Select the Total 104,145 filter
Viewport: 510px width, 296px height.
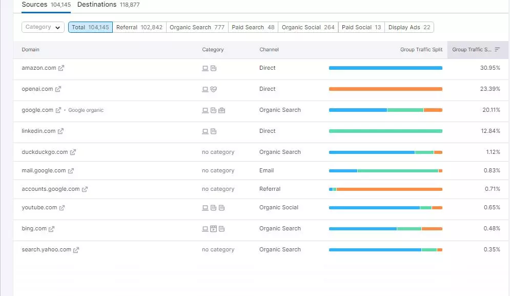90,27
